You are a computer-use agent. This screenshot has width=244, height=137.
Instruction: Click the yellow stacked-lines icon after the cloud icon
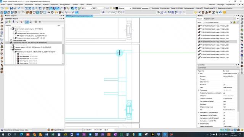pos(225,12)
